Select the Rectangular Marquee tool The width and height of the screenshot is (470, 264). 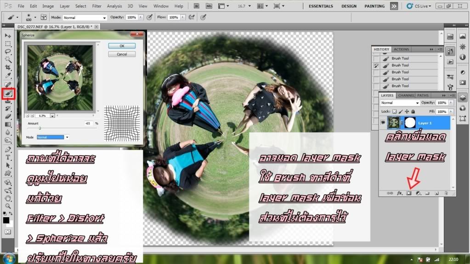pos(8,44)
